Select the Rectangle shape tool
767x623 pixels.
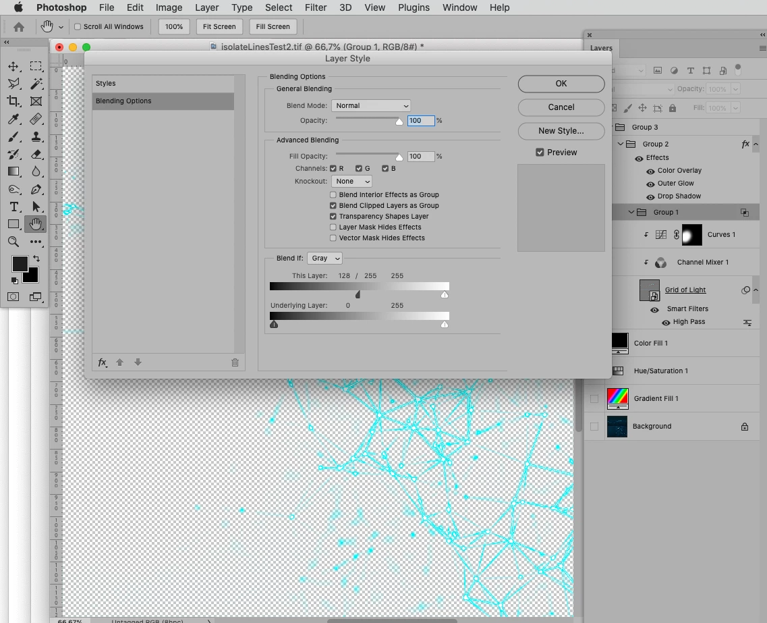click(x=13, y=224)
